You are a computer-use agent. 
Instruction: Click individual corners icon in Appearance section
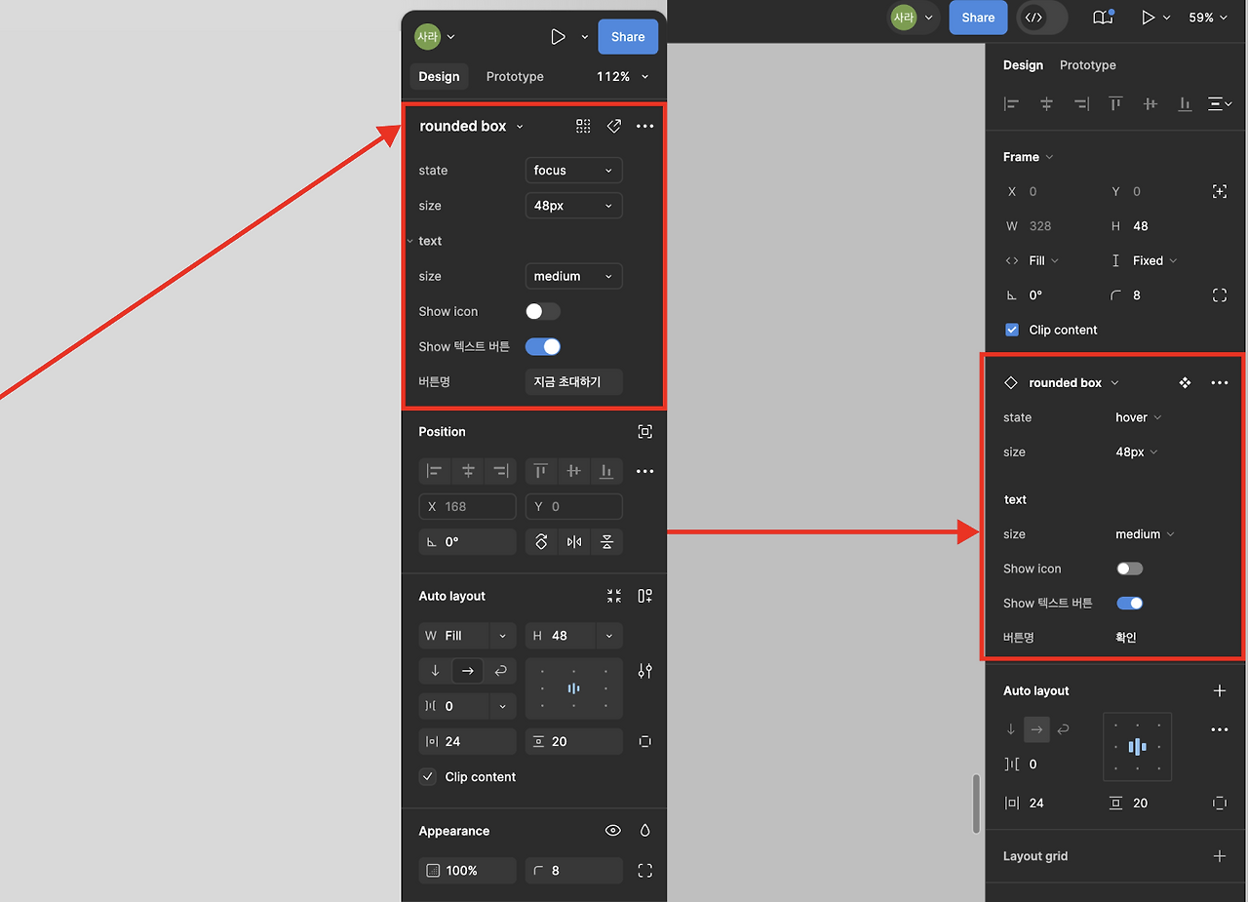pyautogui.click(x=644, y=871)
